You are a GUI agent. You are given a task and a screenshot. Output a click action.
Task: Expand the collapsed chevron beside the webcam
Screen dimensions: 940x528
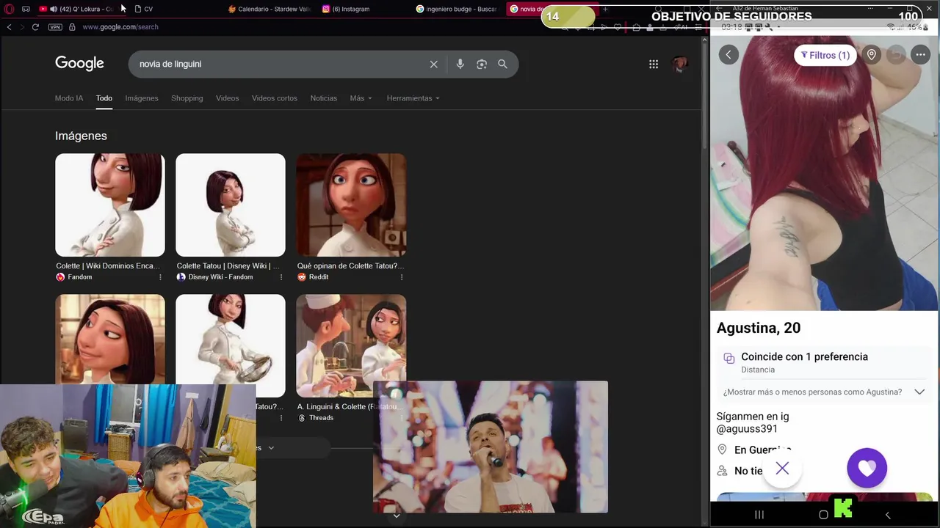271,448
